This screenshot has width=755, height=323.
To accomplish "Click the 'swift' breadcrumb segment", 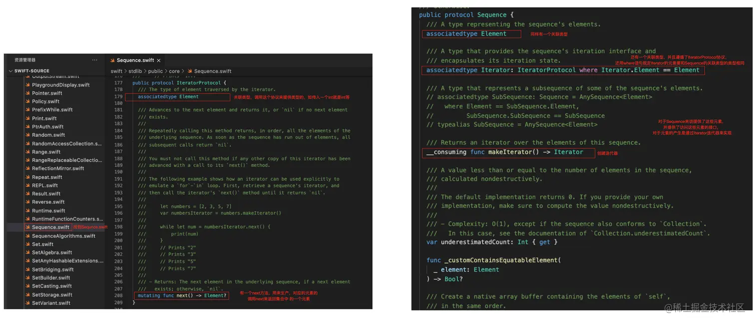I will click(x=116, y=71).
